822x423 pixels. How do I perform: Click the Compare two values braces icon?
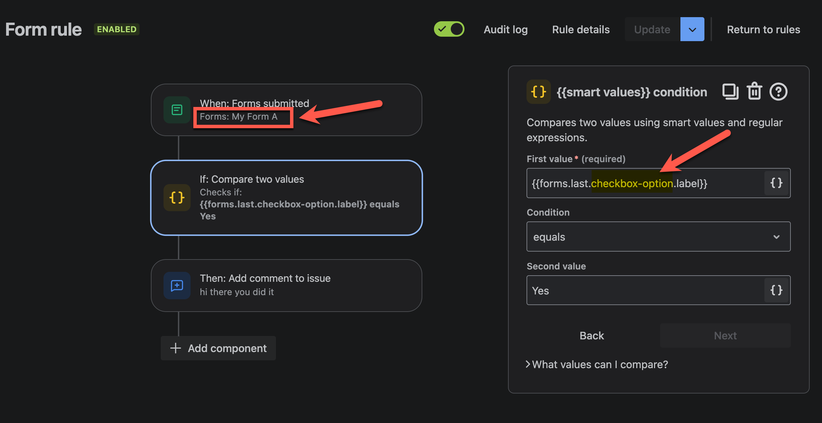click(x=177, y=197)
